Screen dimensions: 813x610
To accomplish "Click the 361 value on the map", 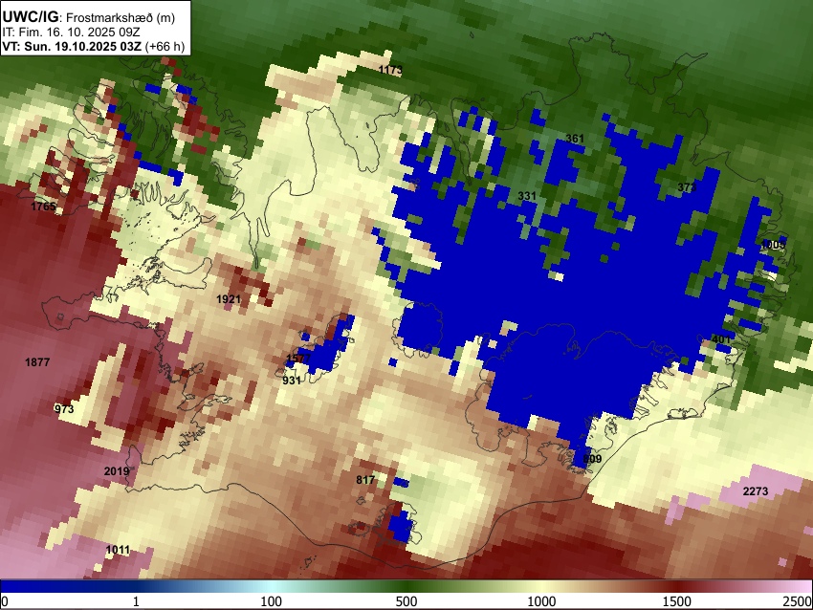I will tap(575, 139).
